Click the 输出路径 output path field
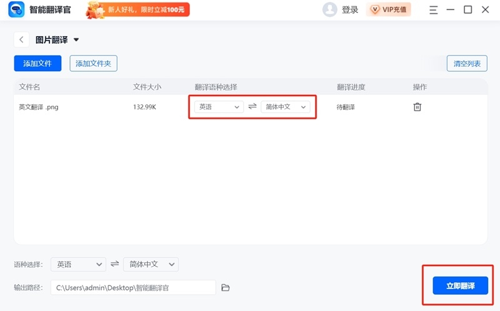 133,288
